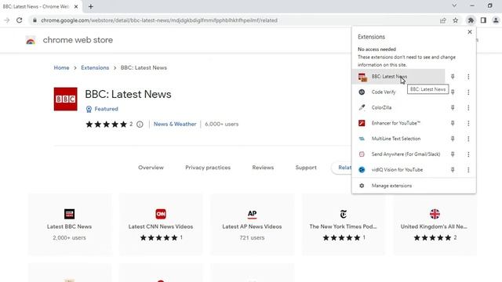Viewport: 502px width, 282px height.
Task: Close the BBC: Latest News browser tab
Action: (76, 6)
